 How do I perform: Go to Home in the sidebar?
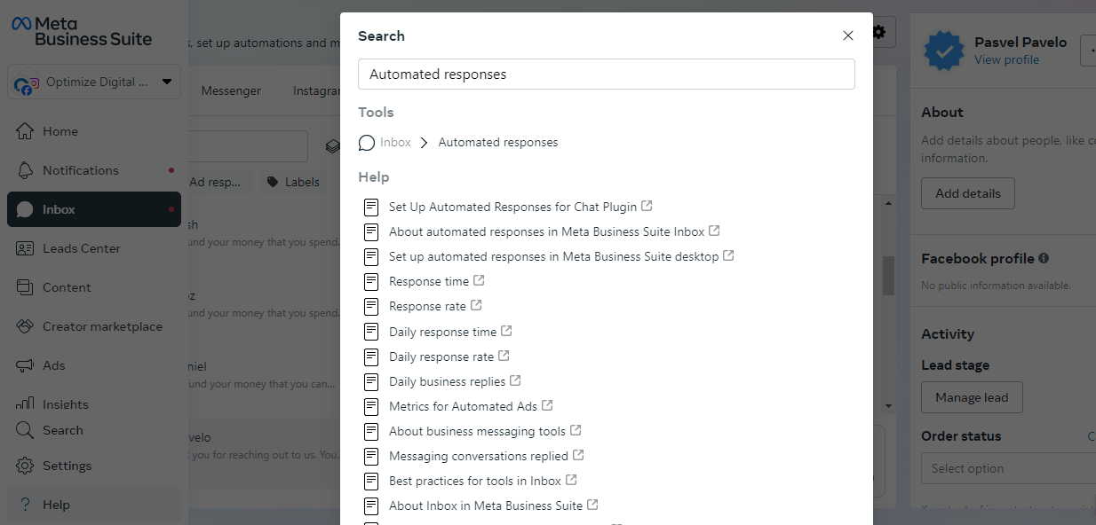point(93,131)
